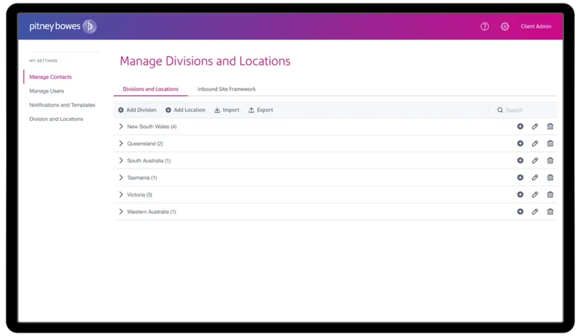Expand the Victoria division row
Viewport: 580px width, 336px height.
point(121,194)
